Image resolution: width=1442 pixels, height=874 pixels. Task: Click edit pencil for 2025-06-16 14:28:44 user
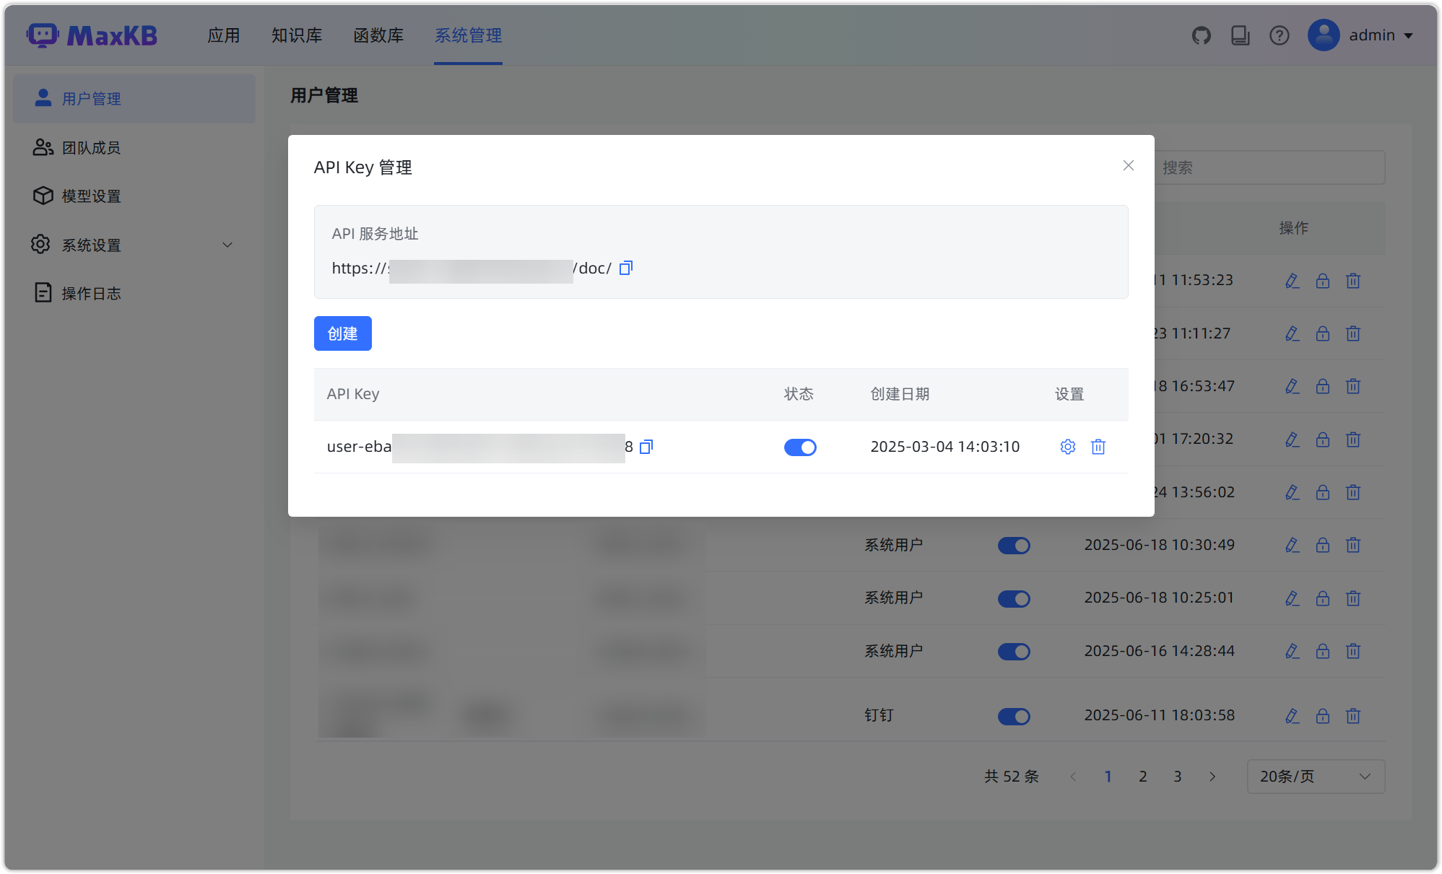(1292, 652)
